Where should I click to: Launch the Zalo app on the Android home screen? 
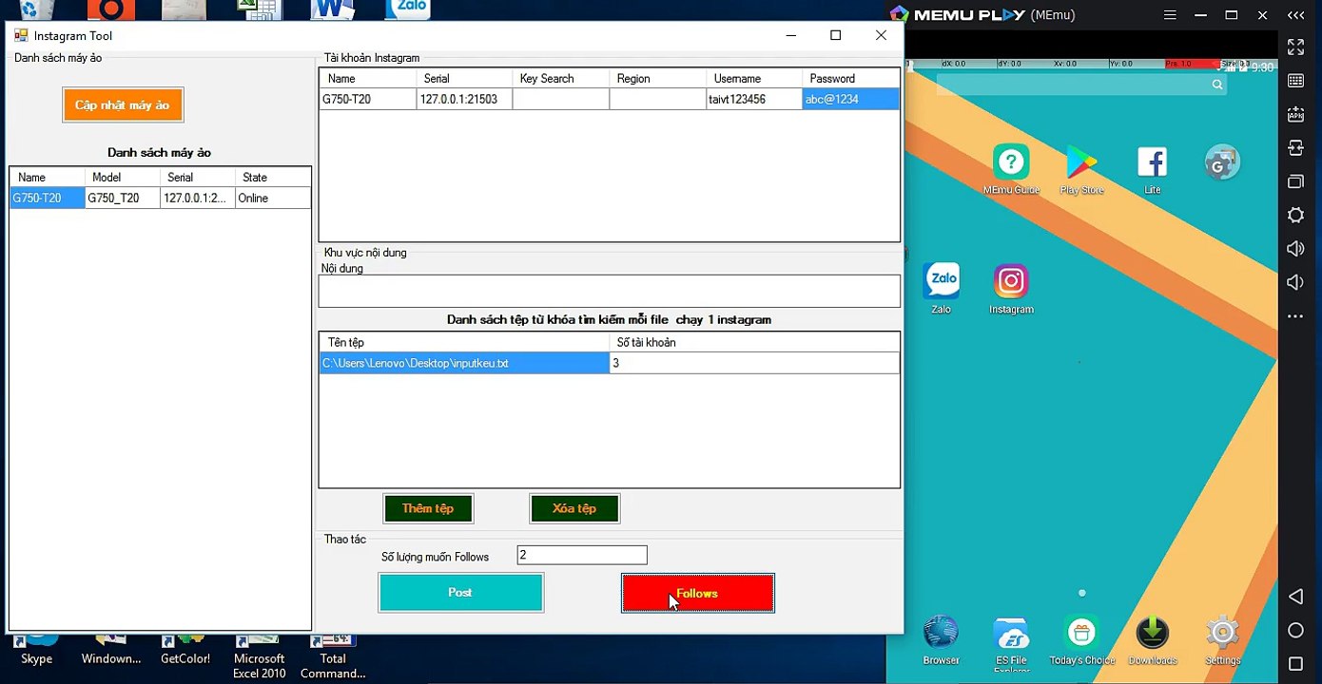942,281
